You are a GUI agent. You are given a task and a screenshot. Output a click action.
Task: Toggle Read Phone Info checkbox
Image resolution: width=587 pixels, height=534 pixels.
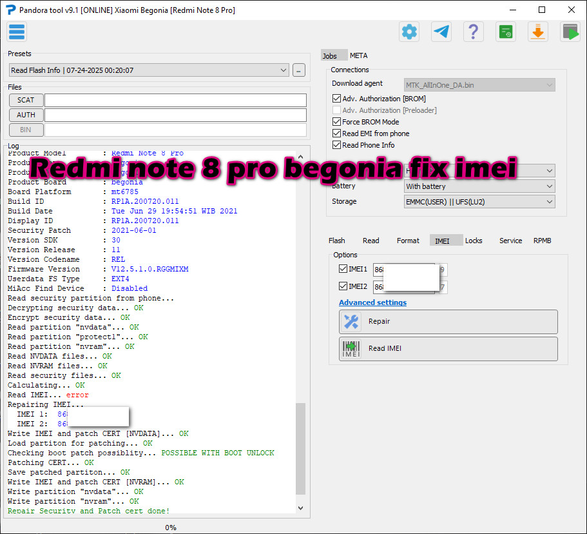pos(336,145)
